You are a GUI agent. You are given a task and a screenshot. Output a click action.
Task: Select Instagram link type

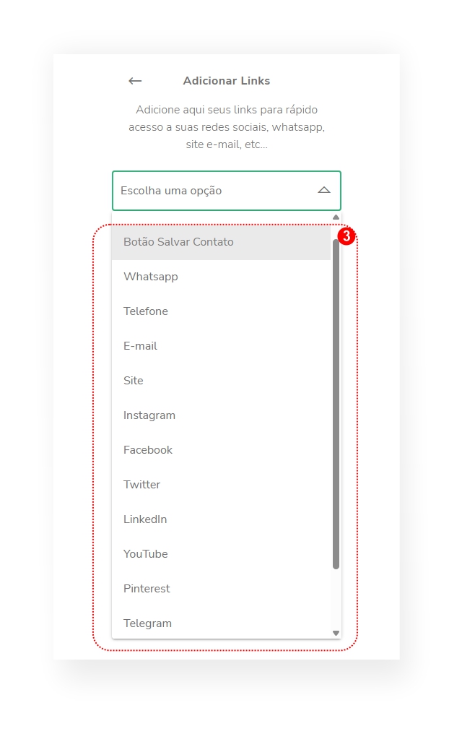click(x=221, y=415)
